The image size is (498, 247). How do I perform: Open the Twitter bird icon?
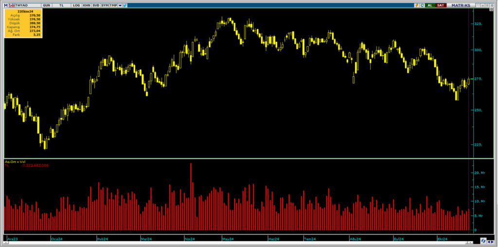coord(125,5)
